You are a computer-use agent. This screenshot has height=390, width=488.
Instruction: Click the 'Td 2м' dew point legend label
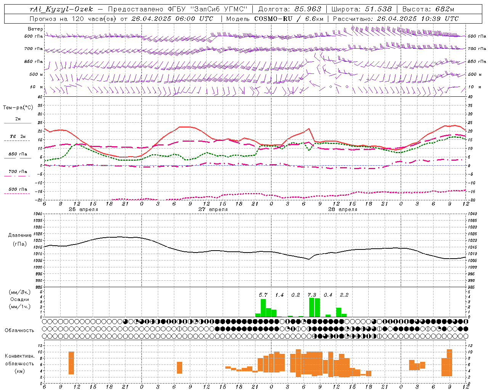point(18,136)
